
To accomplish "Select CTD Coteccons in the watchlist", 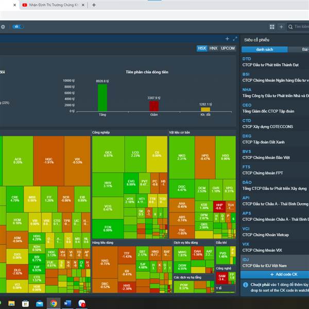I will coord(276,124).
